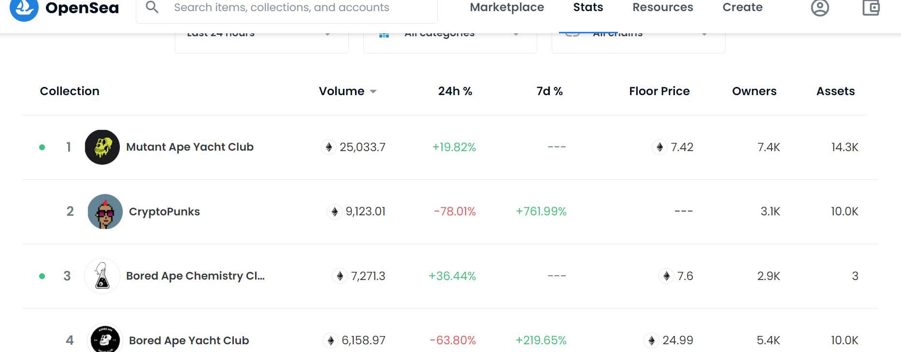Click the ETH icon beside volume 7,271.3

340,276
